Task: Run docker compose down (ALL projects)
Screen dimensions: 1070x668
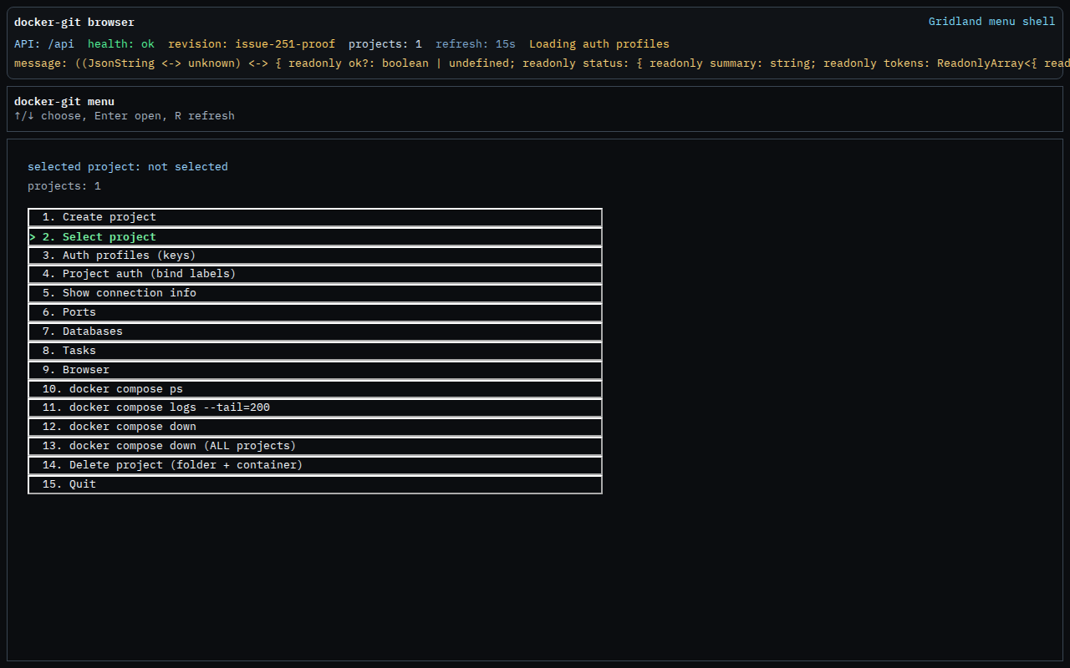Action: click(315, 446)
